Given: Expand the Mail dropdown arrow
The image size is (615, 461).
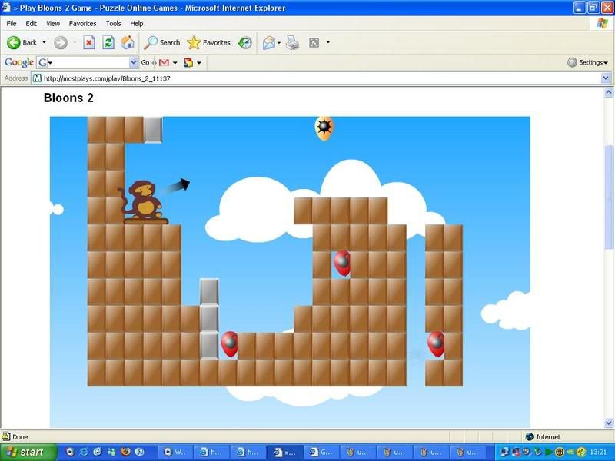Looking at the screenshot, I should click(x=279, y=42).
